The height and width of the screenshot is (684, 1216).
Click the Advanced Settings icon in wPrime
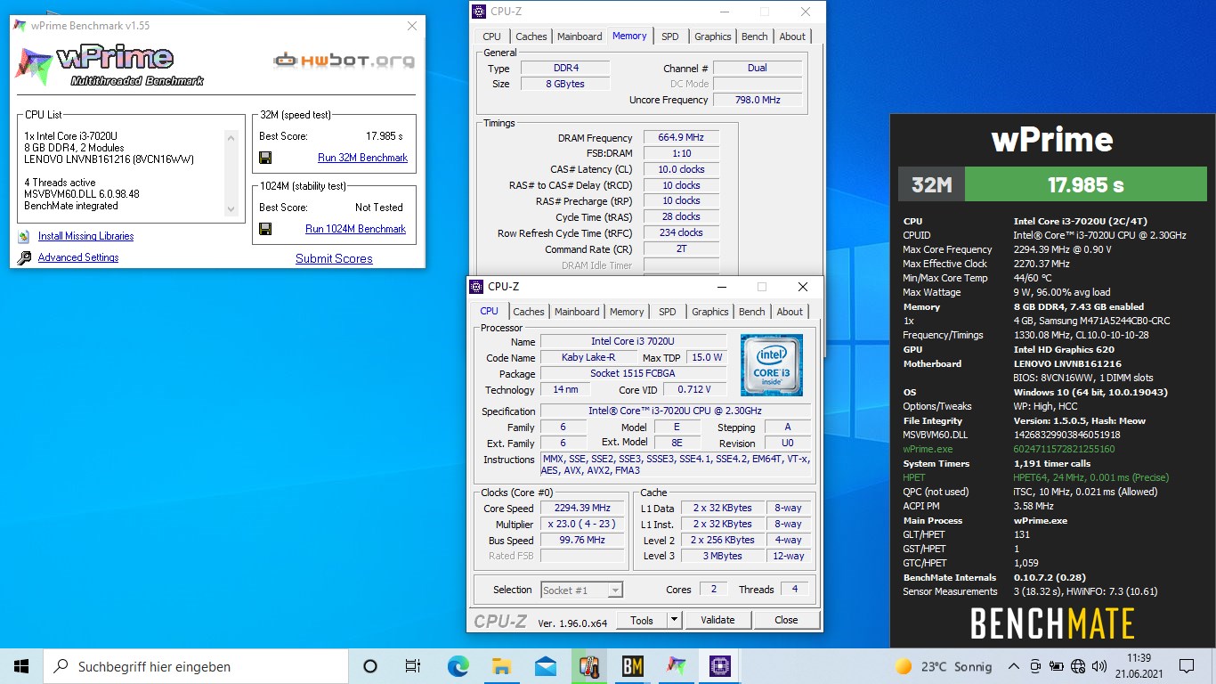(23, 258)
